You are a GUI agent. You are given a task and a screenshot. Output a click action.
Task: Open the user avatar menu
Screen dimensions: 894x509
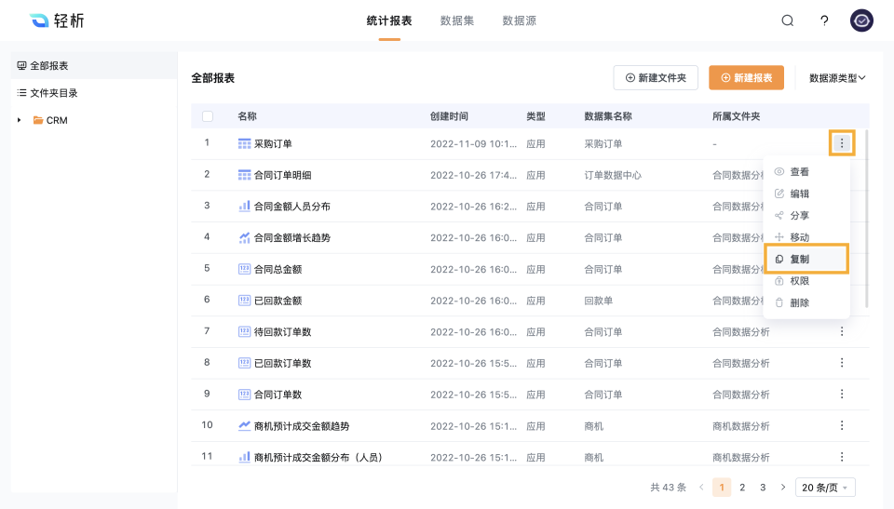(x=861, y=20)
